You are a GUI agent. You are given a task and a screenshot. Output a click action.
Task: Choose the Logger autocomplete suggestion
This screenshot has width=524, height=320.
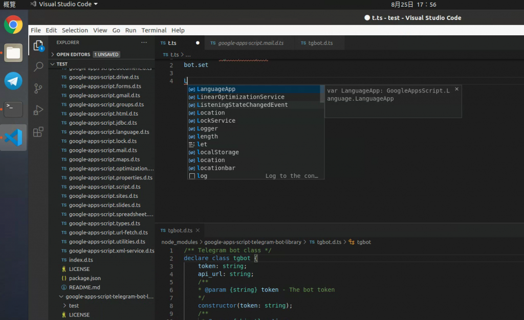click(x=207, y=129)
